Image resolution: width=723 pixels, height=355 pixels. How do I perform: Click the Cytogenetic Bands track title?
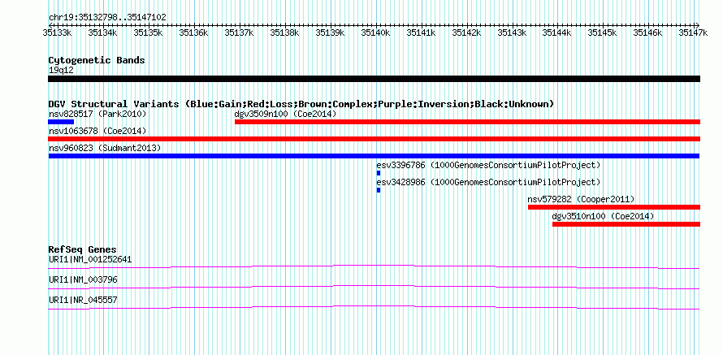coord(97,60)
